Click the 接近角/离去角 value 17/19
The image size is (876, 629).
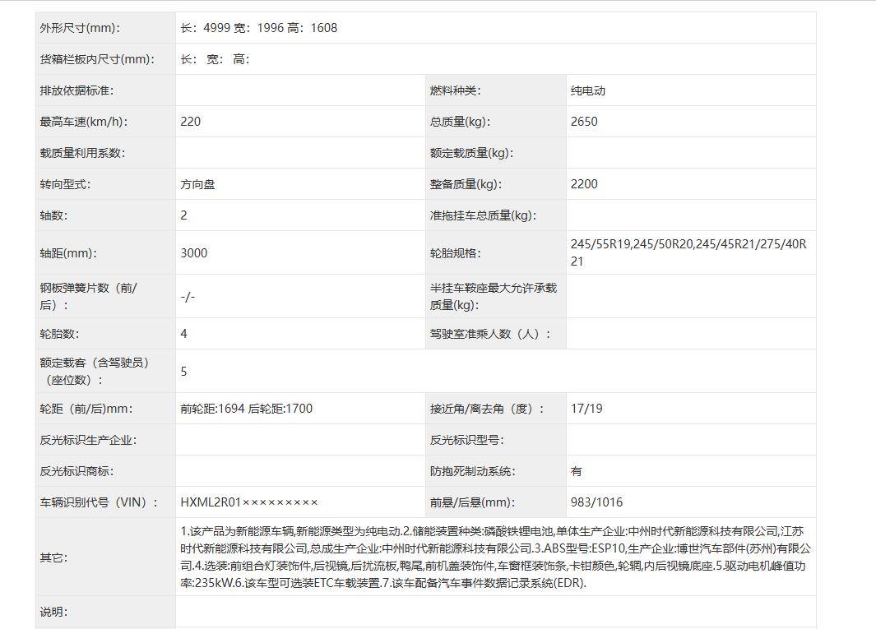[586, 409]
